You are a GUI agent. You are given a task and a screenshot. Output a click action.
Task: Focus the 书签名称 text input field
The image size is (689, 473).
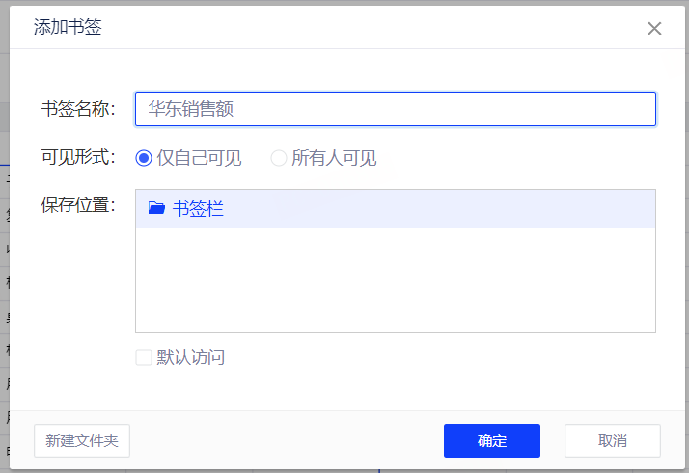pyautogui.click(x=396, y=109)
